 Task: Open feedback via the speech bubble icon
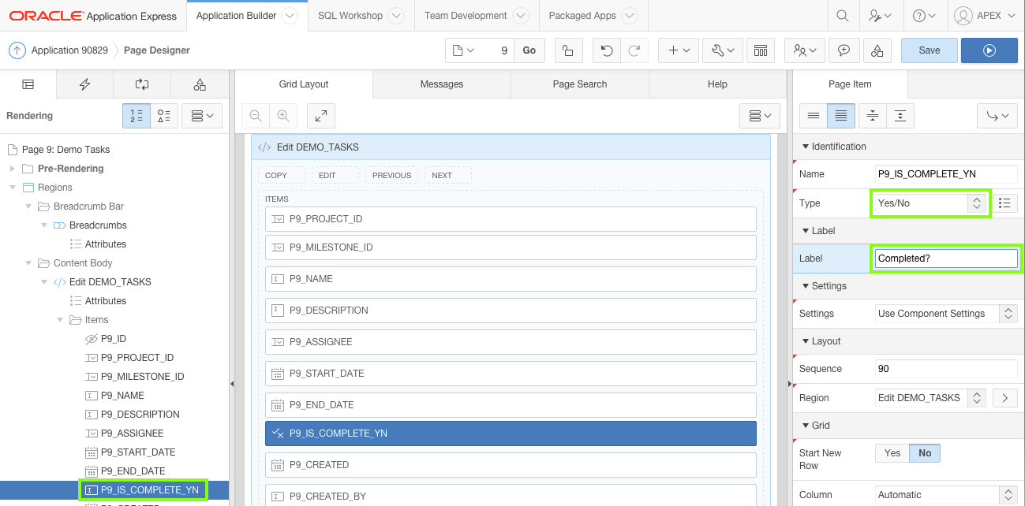point(844,50)
